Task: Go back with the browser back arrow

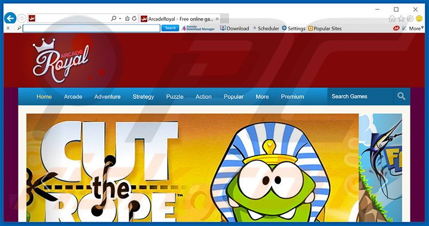Action: [x=10, y=18]
